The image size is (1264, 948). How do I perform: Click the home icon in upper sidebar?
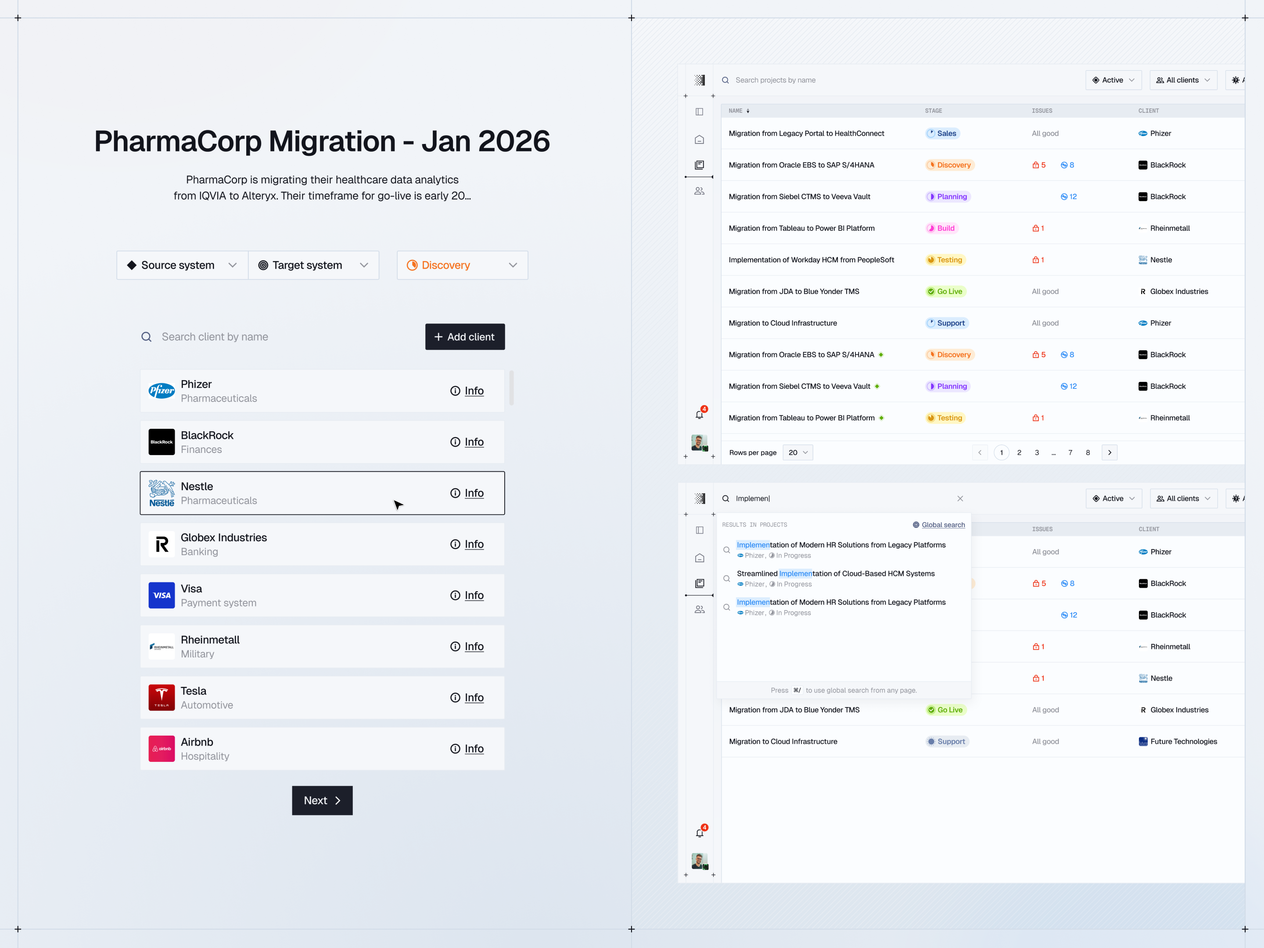[x=700, y=140]
